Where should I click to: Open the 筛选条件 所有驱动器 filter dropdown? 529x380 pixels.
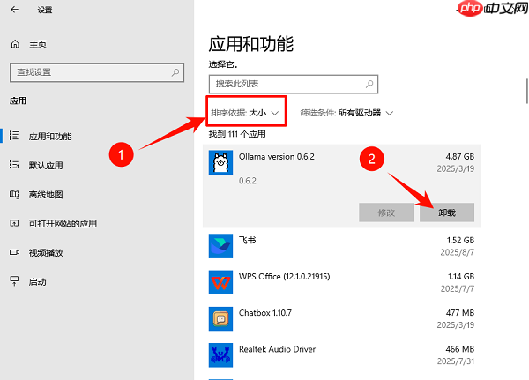click(x=346, y=113)
